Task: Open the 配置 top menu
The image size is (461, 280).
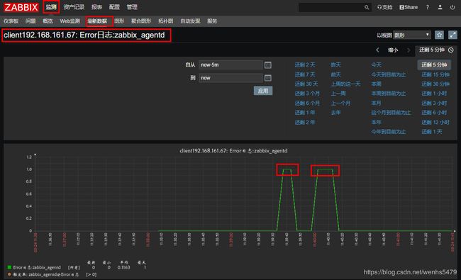Action: tap(114, 7)
